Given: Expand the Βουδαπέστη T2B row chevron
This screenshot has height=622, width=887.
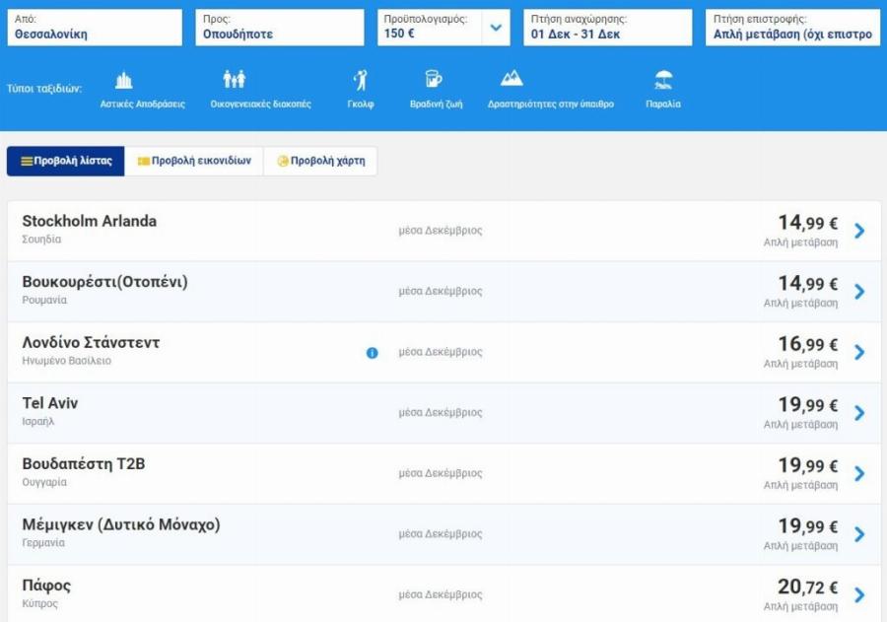Looking at the screenshot, I should (x=859, y=473).
